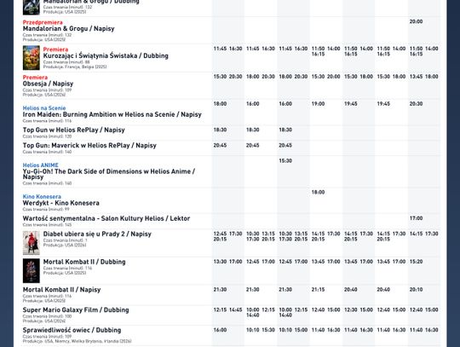Open Top Gun: Maverick w Helios RePlay

[89, 145]
